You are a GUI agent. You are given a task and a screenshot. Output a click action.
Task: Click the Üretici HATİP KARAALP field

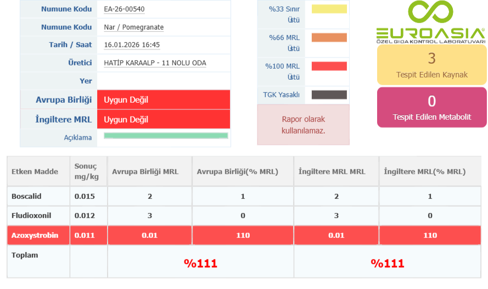click(x=155, y=63)
